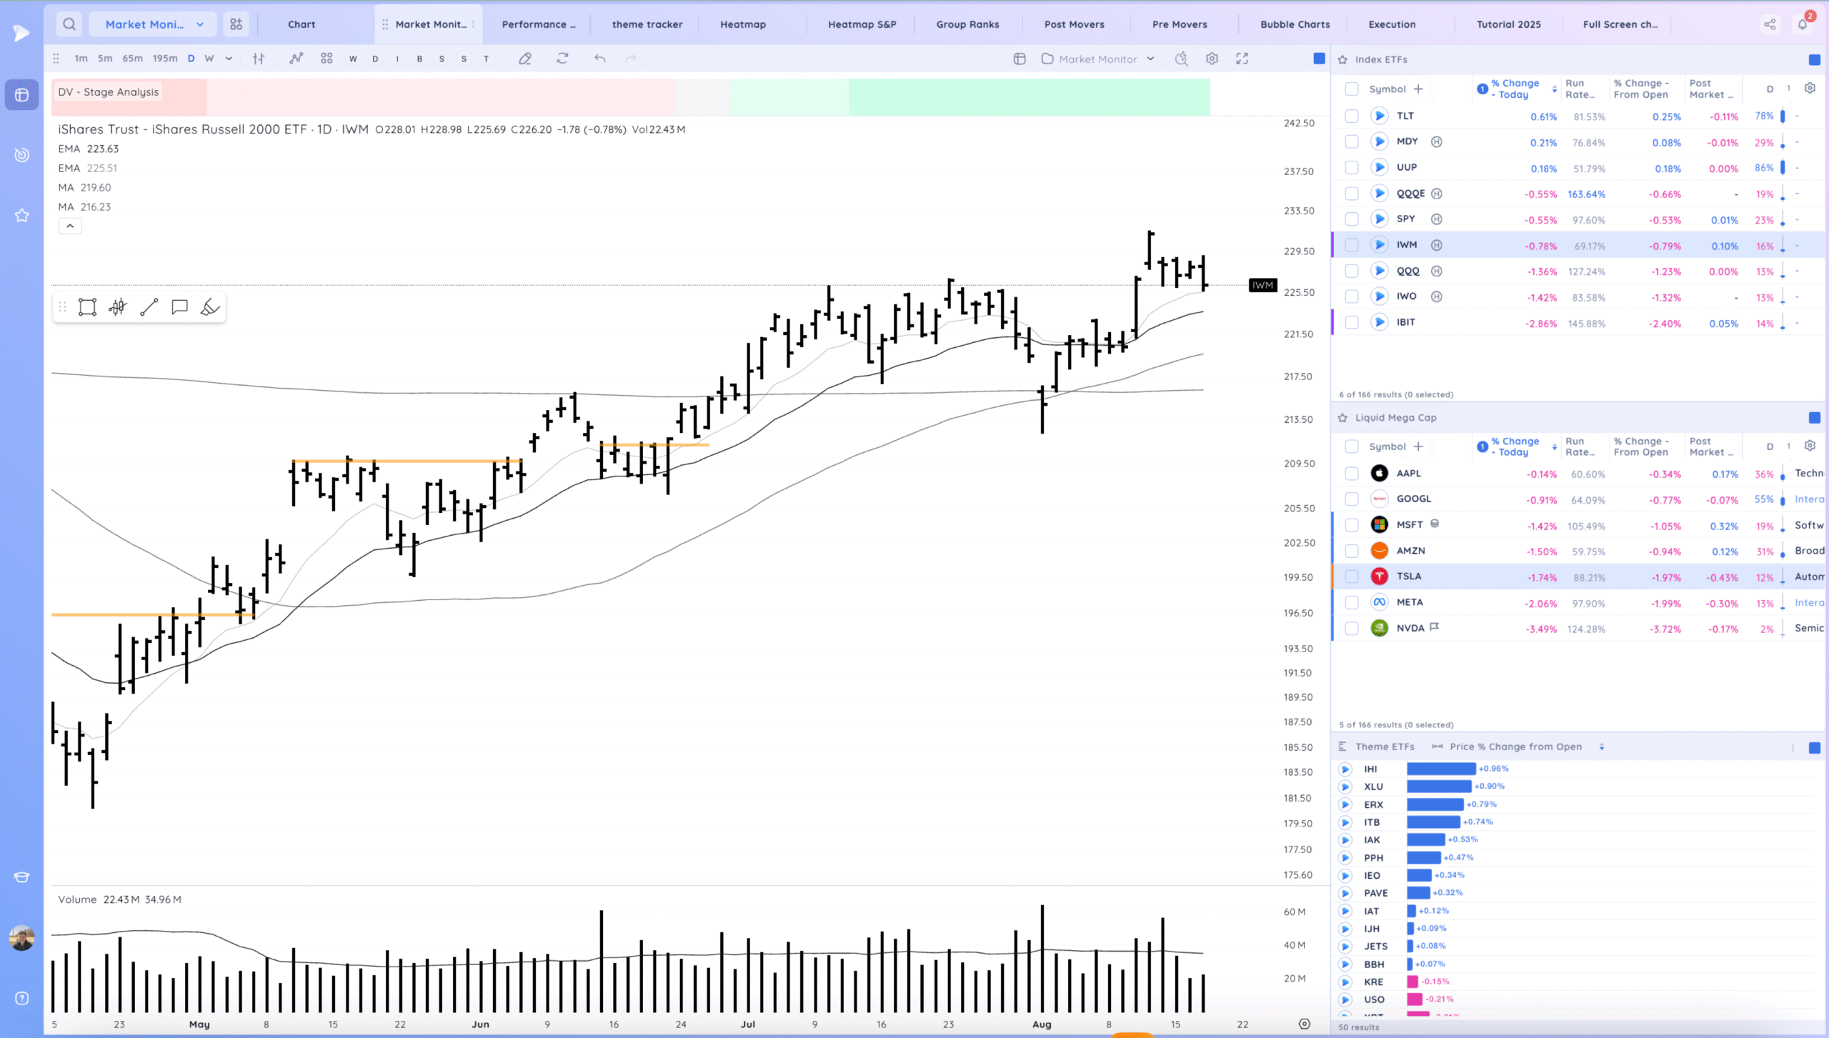Image resolution: width=1829 pixels, height=1038 pixels.
Task: Click the IHI +0.96% bar in Theme ETFs
Action: click(x=1441, y=769)
